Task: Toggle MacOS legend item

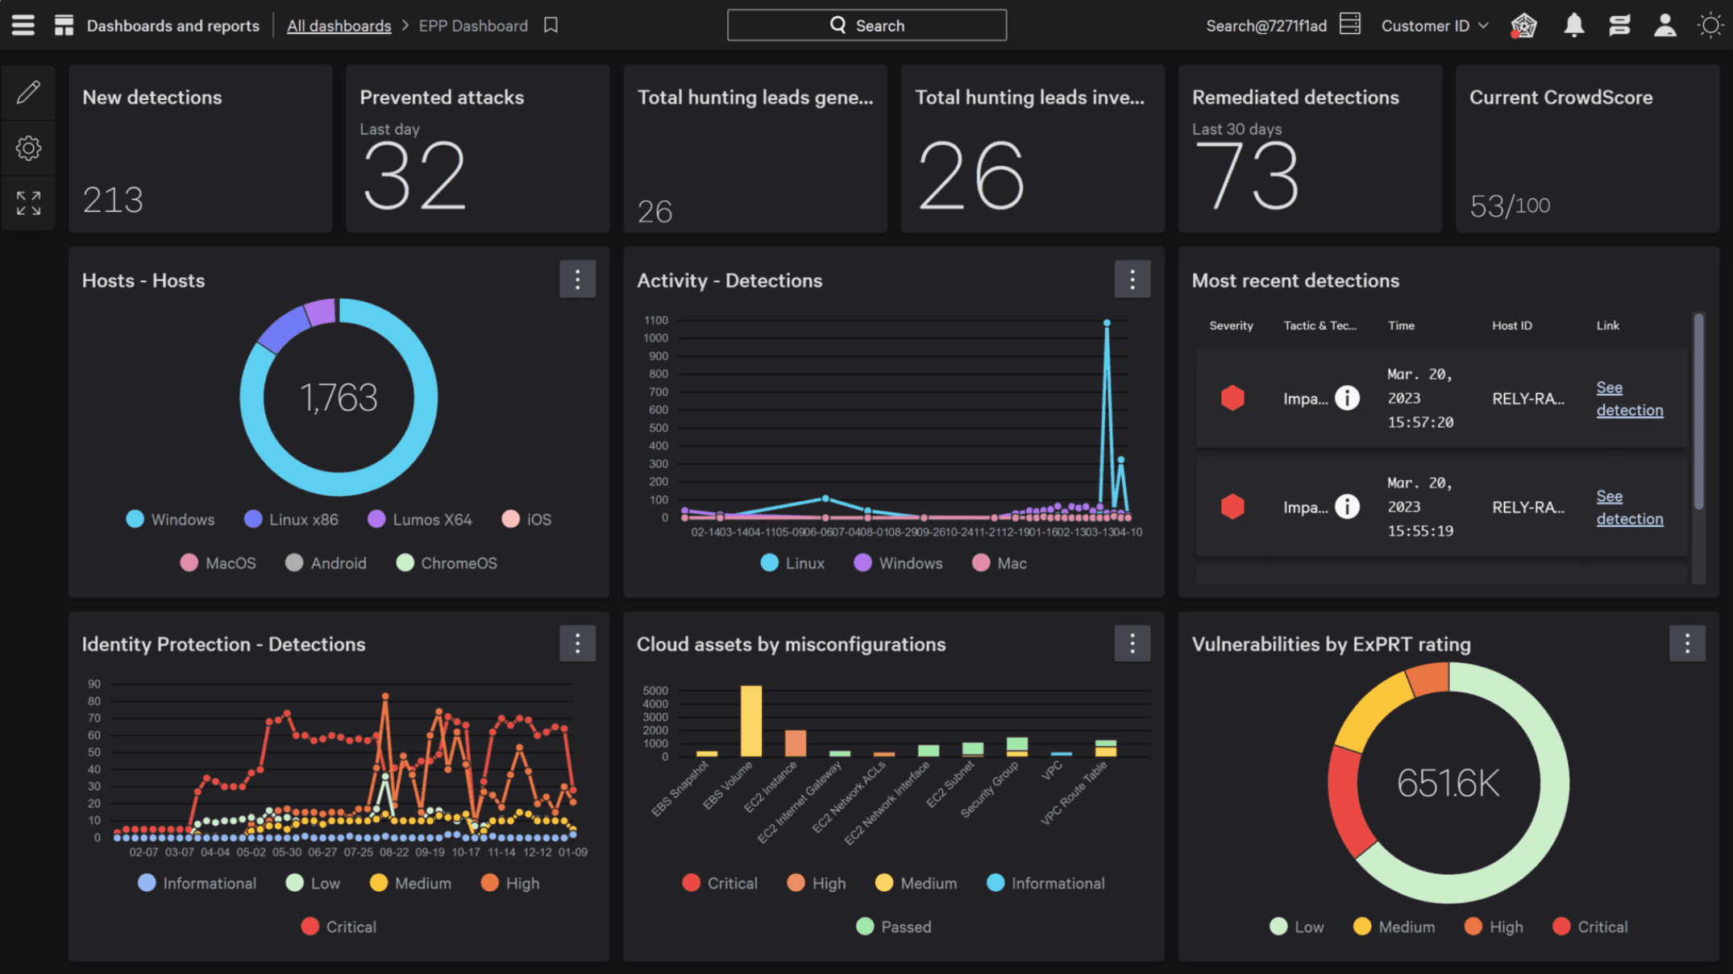Action: [218, 563]
